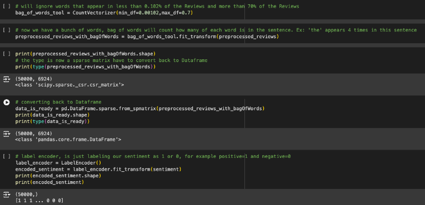Screen dimensions: 425x205
Task: Click the data_is_ready = pd.DataFrame.sparse.from_spmatrix line
Action: 140,109
